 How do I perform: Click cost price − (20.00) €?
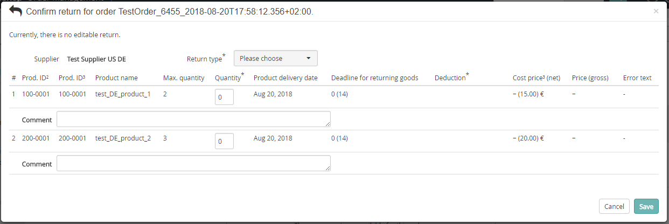point(528,138)
